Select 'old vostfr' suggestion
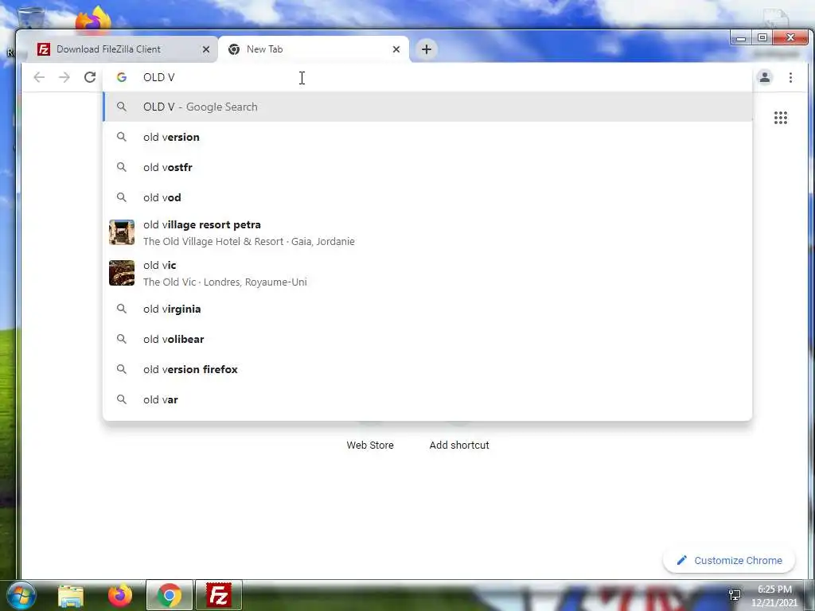The height and width of the screenshot is (611, 815). (427, 167)
